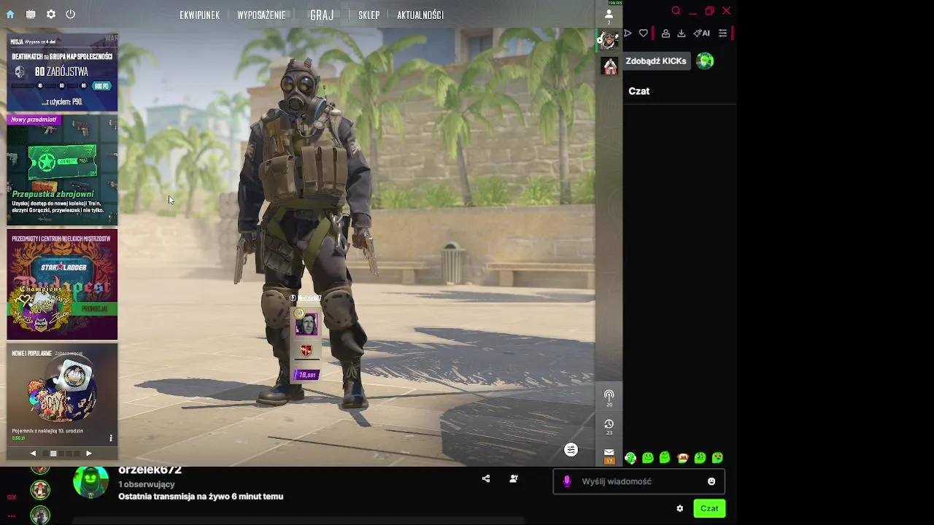Click the user follow icon beside share

pos(514,479)
